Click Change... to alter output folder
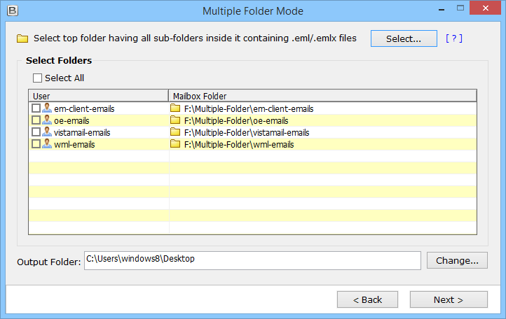Image resolution: width=506 pixels, height=319 pixels. click(457, 260)
